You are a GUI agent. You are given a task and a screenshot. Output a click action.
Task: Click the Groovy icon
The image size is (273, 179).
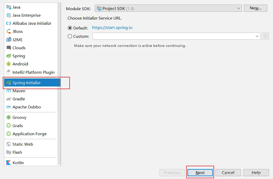click(x=9, y=117)
